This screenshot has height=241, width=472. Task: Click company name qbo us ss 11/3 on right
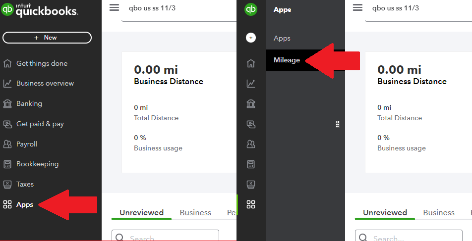(x=396, y=8)
